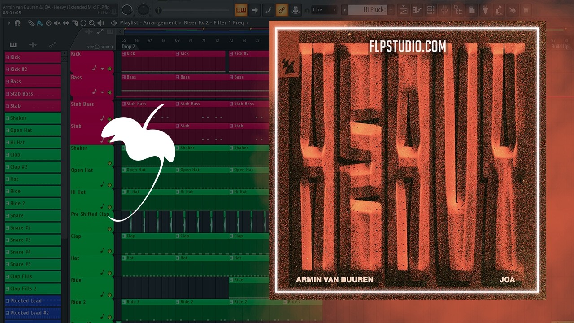
Task: Select the Kick #2 pattern in picker
Action: tap(33, 70)
